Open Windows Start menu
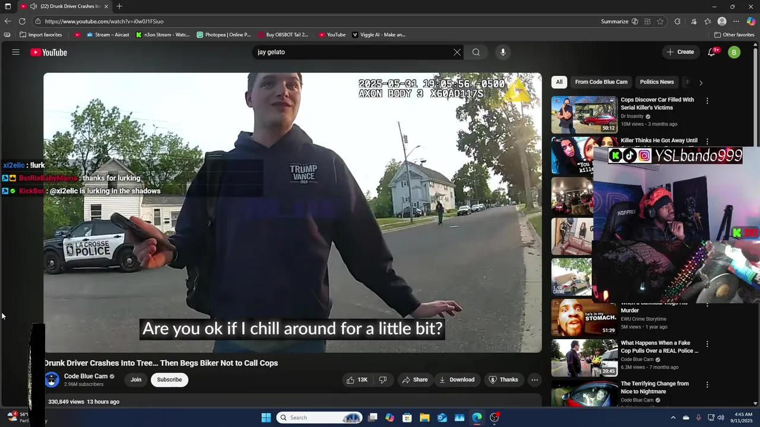 point(266,418)
